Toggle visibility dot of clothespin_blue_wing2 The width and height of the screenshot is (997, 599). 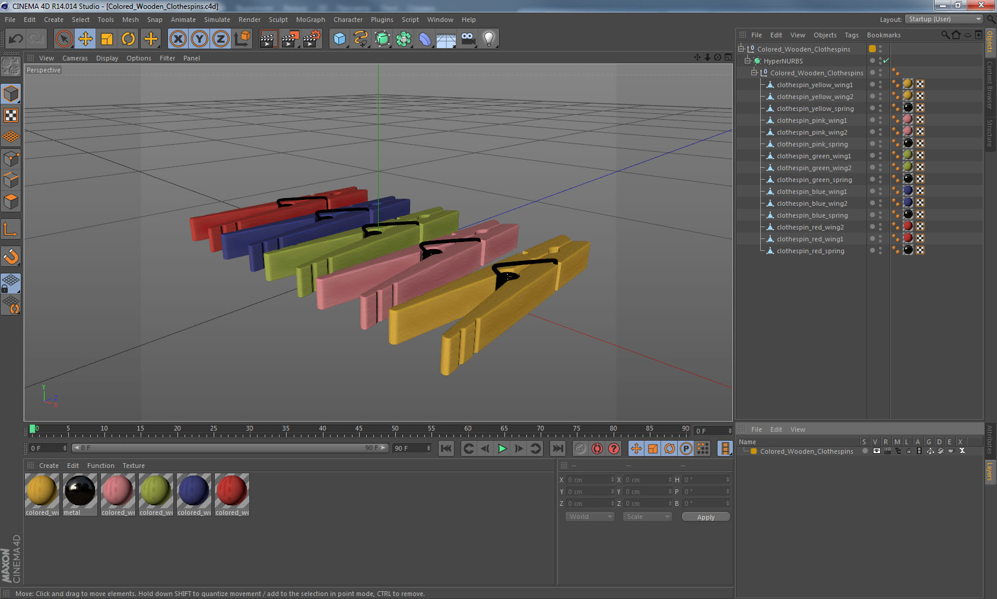(880, 202)
